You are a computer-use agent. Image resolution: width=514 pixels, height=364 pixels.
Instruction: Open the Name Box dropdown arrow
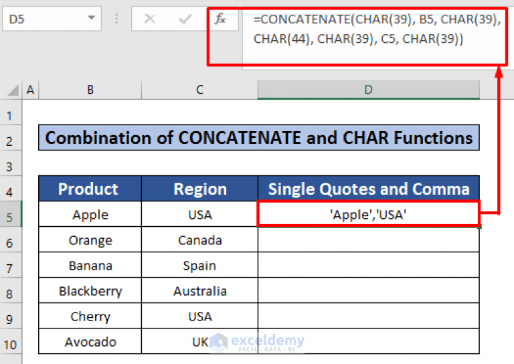(x=92, y=18)
